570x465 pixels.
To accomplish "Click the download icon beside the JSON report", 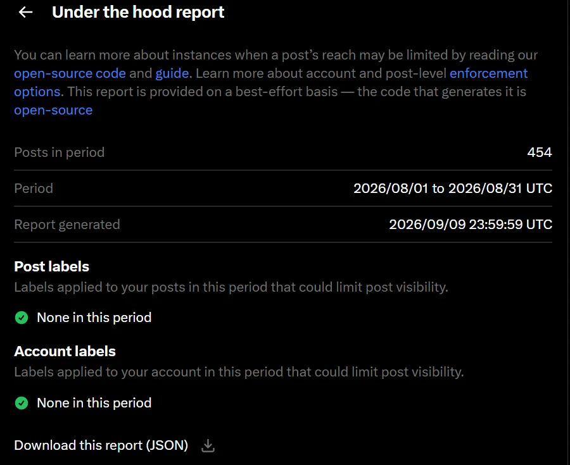I will pyautogui.click(x=208, y=445).
